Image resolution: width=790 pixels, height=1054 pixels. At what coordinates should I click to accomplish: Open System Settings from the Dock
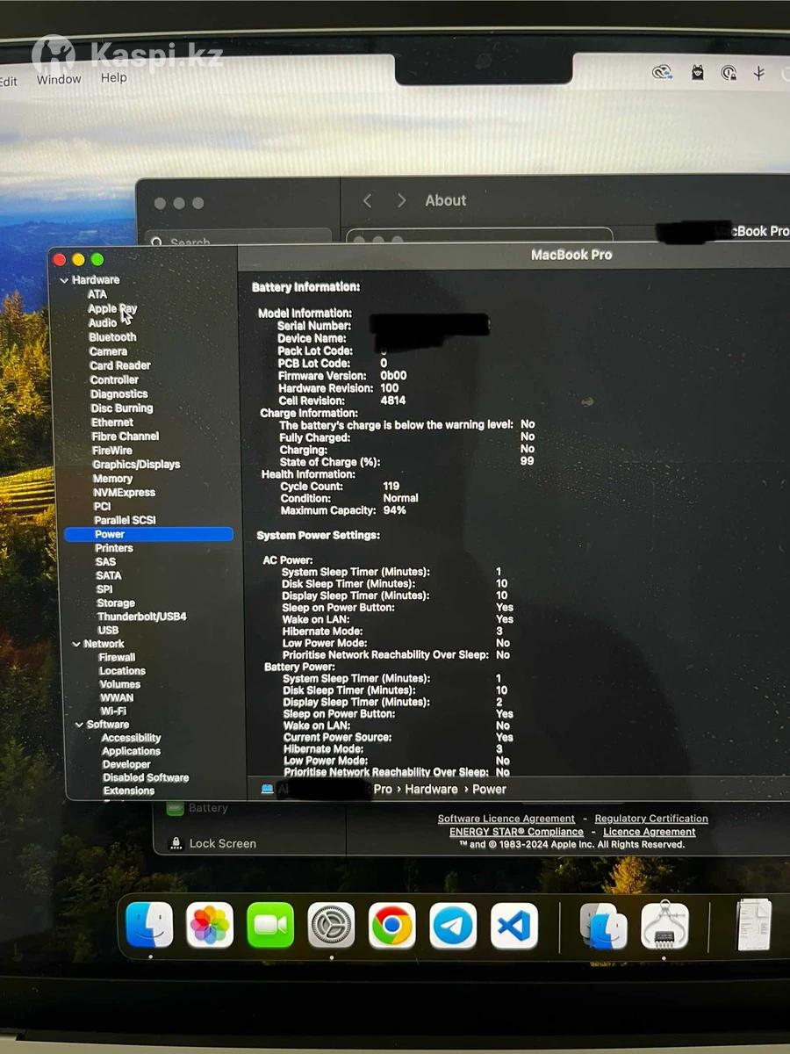331,925
